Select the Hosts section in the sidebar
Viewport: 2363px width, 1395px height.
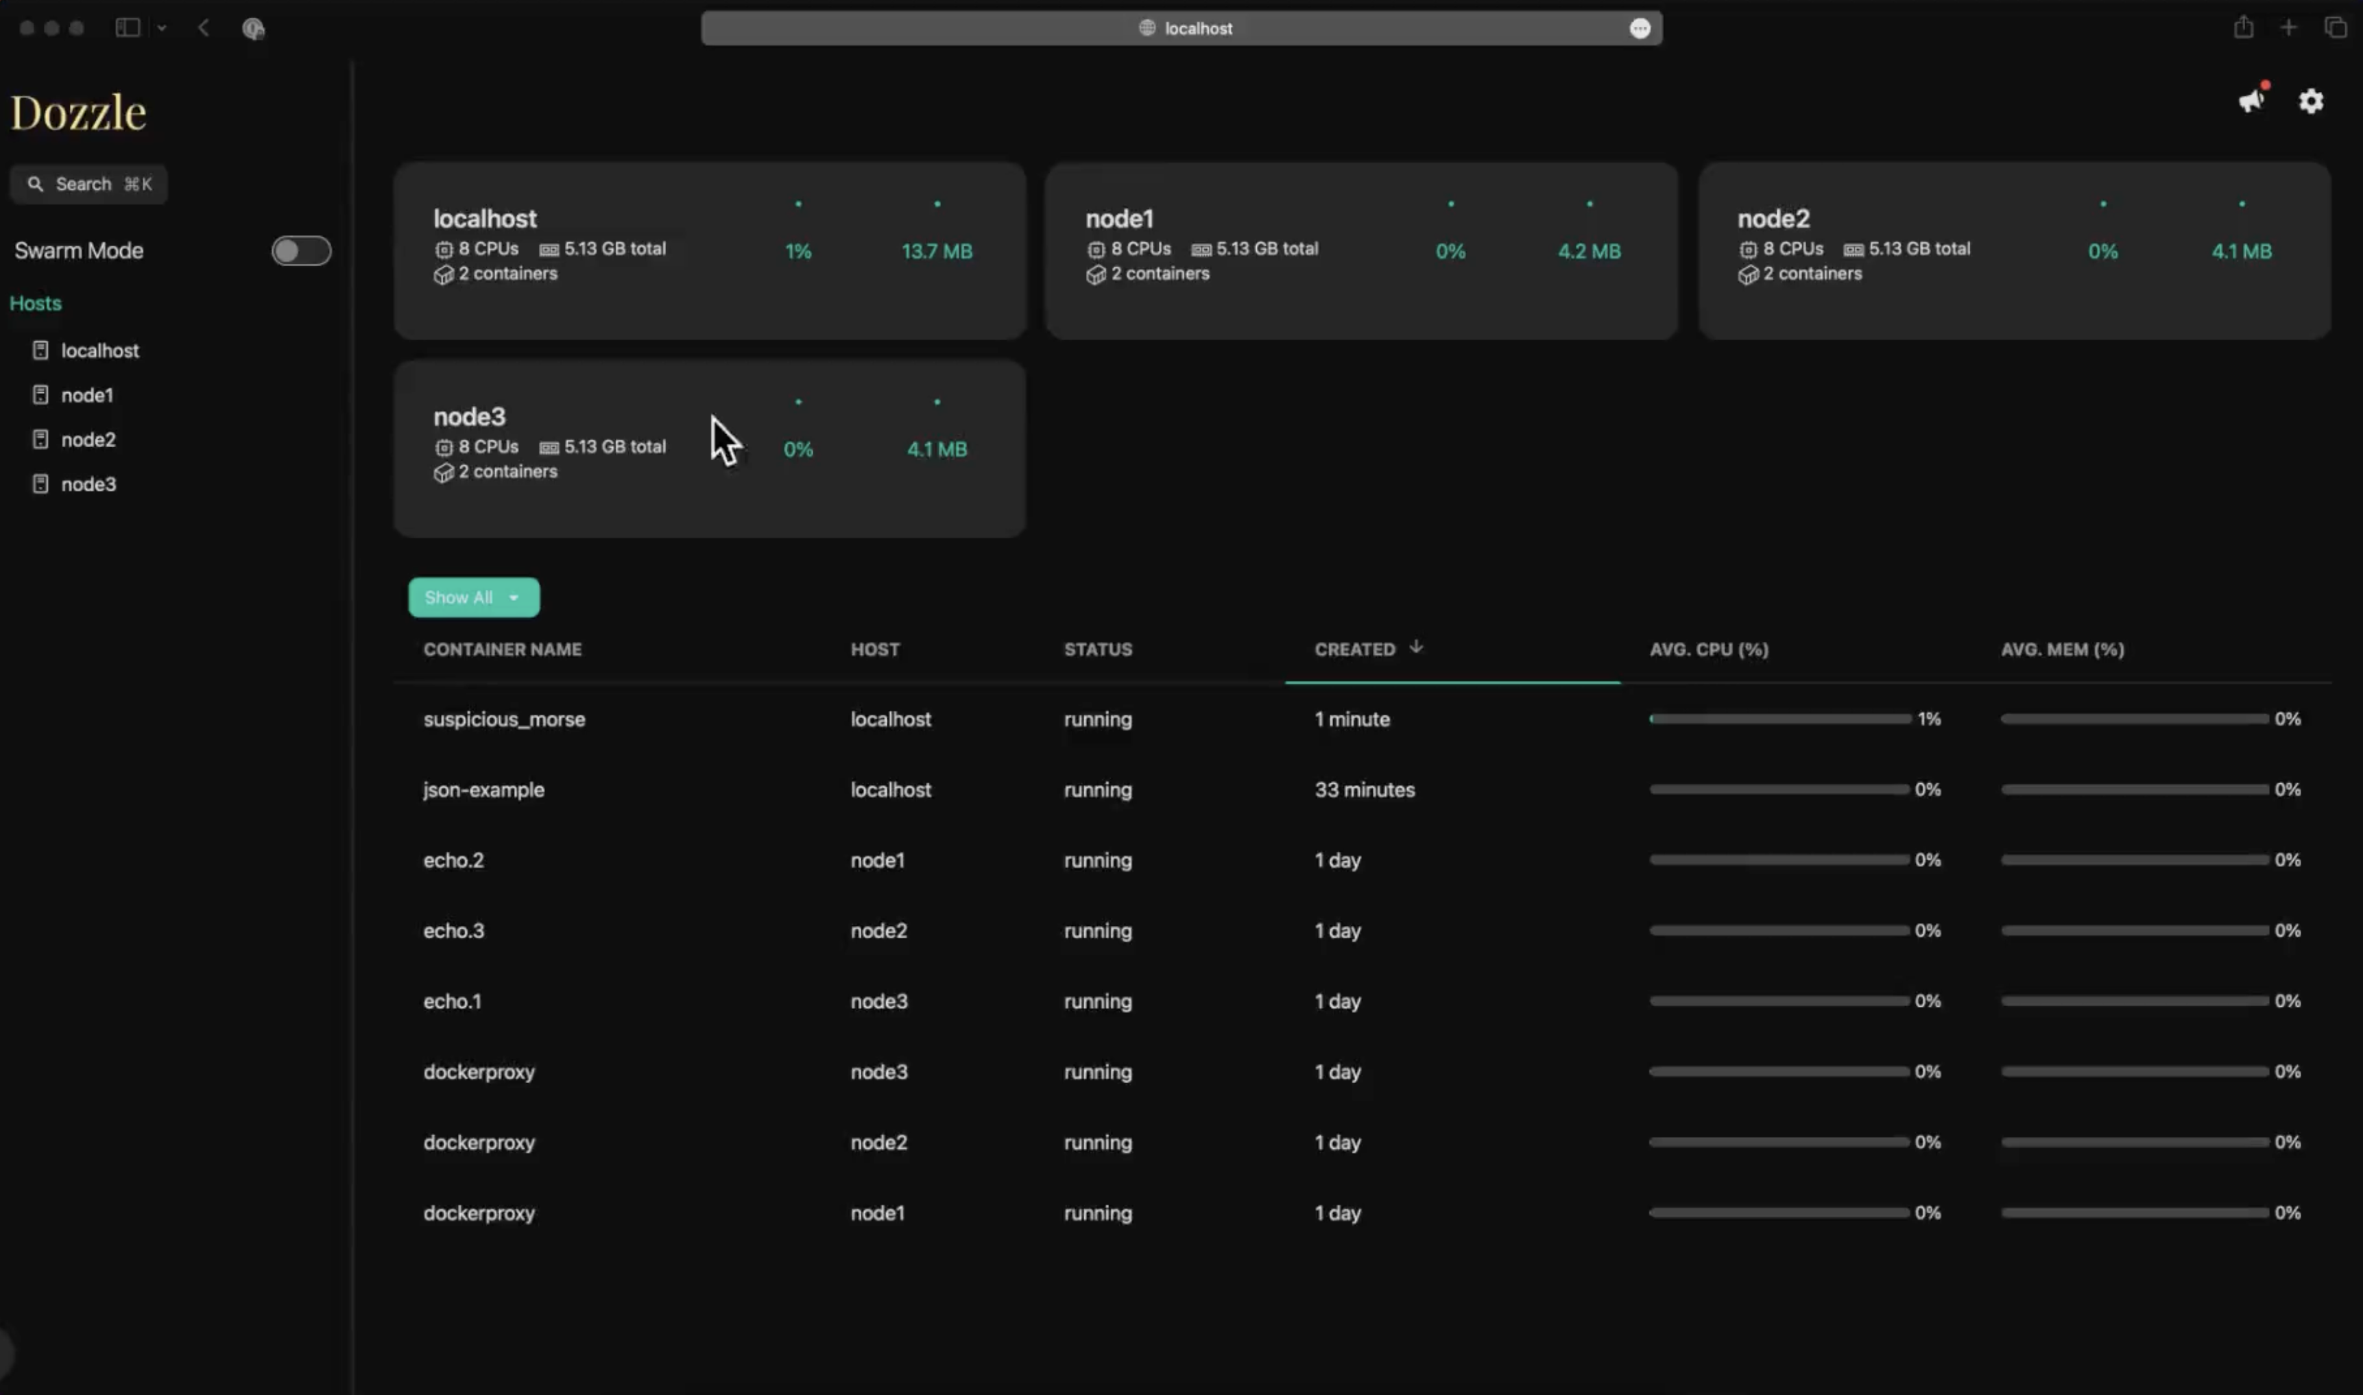pos(36,302)
